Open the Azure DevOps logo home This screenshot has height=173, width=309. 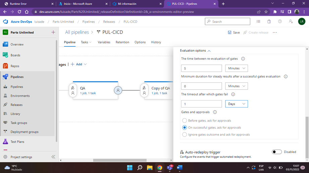click(5, 22)
